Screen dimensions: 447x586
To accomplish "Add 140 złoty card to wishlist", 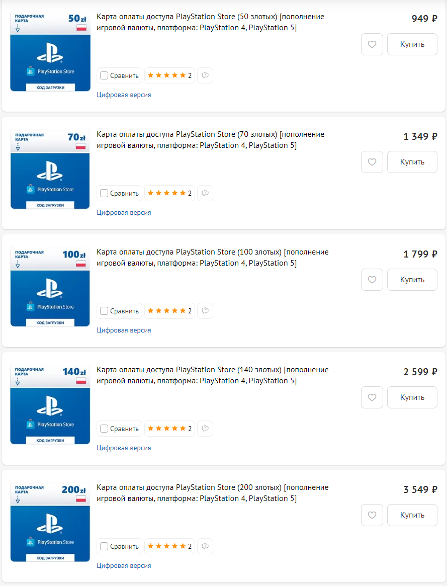I will (372, 397).
